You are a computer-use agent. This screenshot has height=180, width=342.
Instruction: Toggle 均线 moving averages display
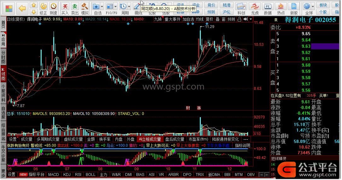coord(200,19)
